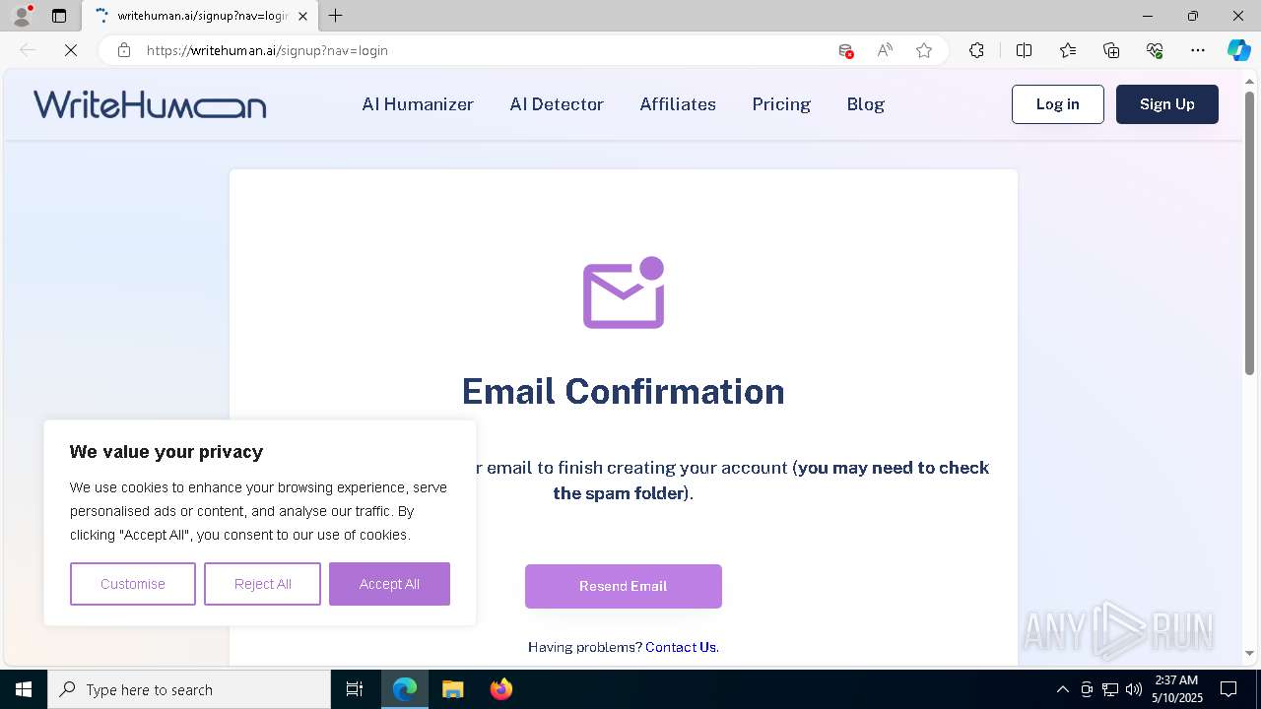Open a new browser tab
1261x709 pixels.
(336, 16)
